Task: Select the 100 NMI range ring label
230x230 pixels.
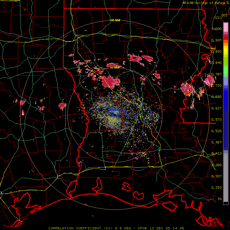Action: click(x=115, y=20)
